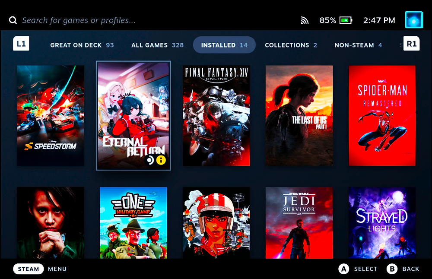The width and height of the screenshot is (432, 279).
Task: Open Star Wars Jedi Survivor cover
Action: 299,223
